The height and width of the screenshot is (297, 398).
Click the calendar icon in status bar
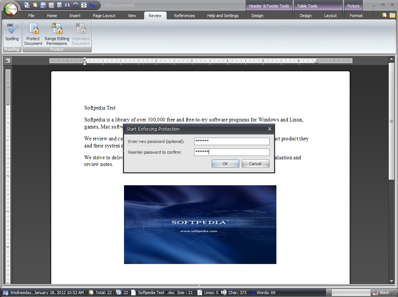point(6,293)
